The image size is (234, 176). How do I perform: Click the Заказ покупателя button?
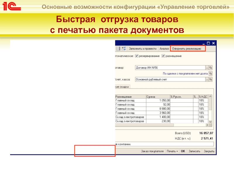152,151
